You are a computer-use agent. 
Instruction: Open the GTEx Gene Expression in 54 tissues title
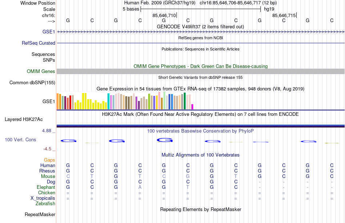tap(200, 89)
